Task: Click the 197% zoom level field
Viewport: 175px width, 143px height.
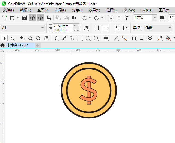Action: (143, 18)
